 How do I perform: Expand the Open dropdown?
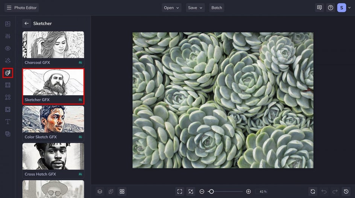171,8
